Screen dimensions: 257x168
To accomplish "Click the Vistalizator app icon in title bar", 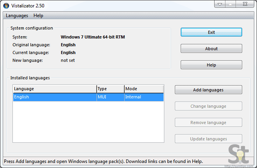I will pyautogui.click(x=6, y=6).
